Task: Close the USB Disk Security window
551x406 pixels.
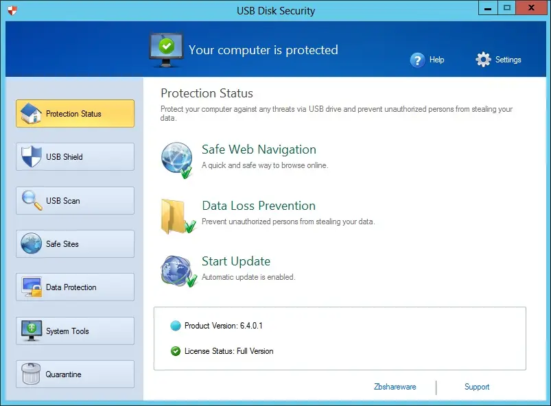Action: pos(531,8)
